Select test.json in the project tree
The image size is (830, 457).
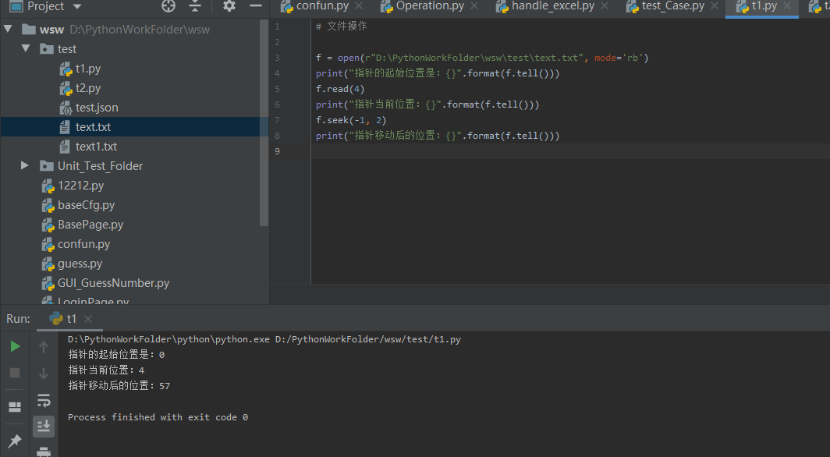point(97,108)
